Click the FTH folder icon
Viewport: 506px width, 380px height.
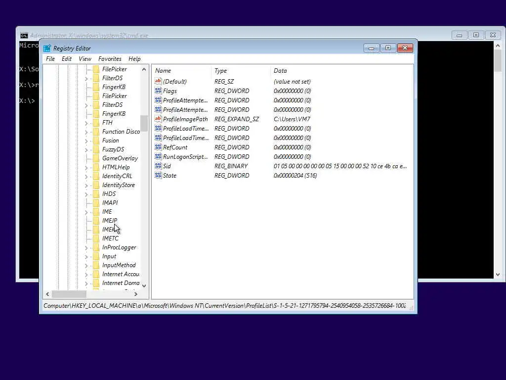click(96, 123)
